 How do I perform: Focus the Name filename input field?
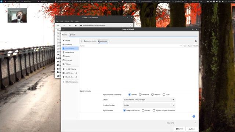coord(133,35)
